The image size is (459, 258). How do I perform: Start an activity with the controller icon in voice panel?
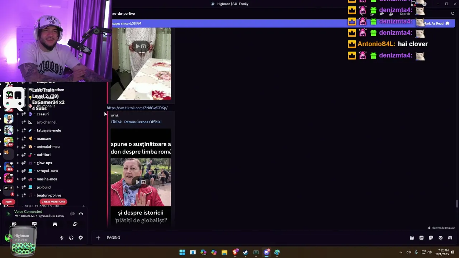click(55, 224)
